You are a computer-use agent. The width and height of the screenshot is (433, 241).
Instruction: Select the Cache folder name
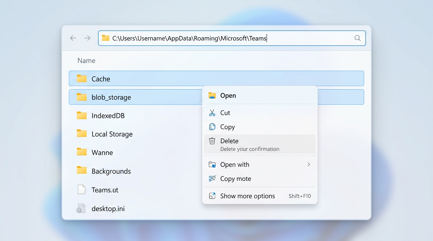(101, 79)
